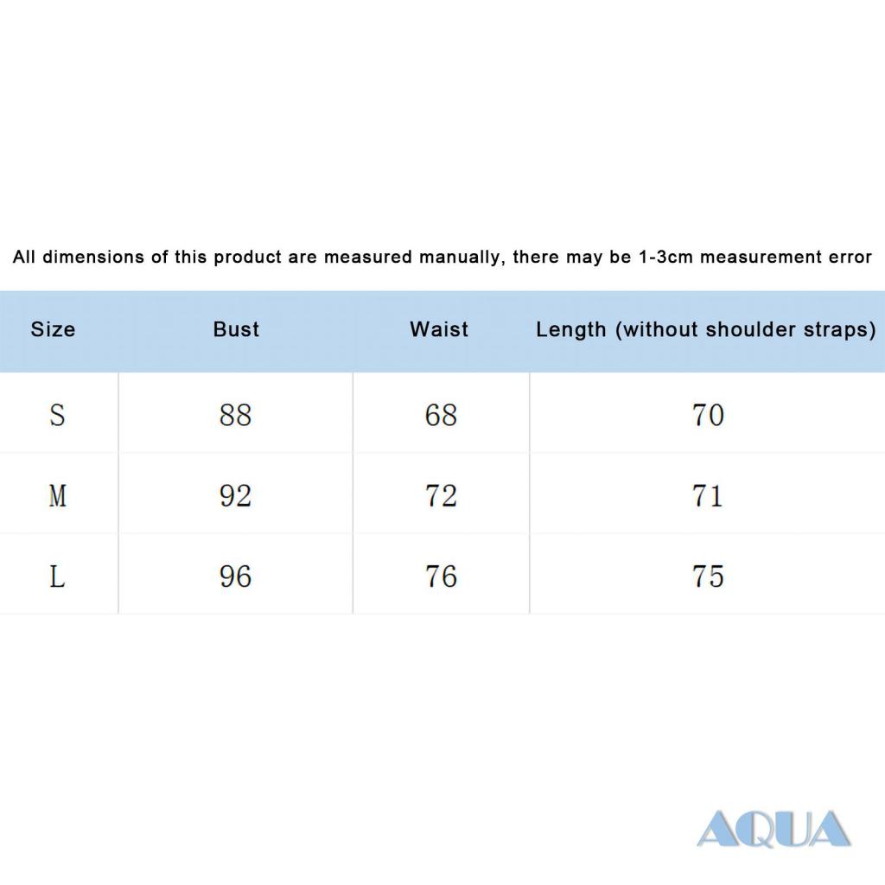Select the S size row label
Screen dimensions: 885x885
pyautogui.click(x=57, y=415)
